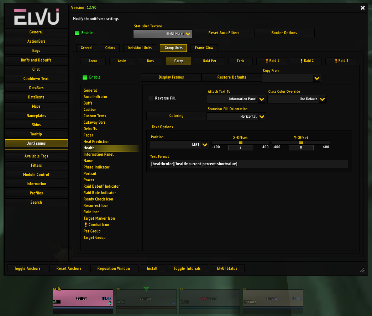The image size is (372, 316).
Task: Click the shield role icon on Jaylen's frame
Action: 173,303
